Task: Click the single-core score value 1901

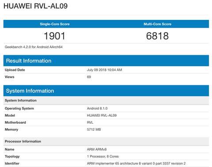Action: tap(55, 36)
